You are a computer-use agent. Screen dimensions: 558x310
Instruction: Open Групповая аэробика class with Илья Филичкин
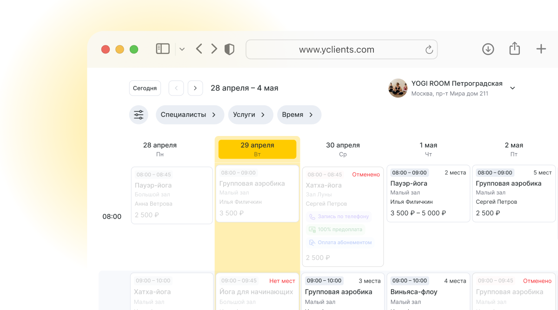click(257, 194)
